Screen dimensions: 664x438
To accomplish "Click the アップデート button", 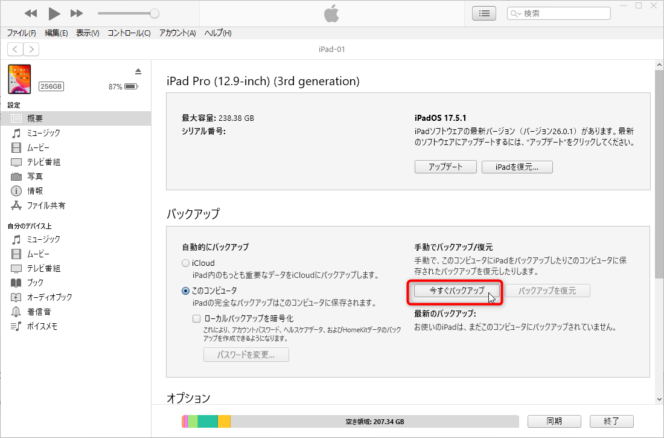I will pos(445,167).
